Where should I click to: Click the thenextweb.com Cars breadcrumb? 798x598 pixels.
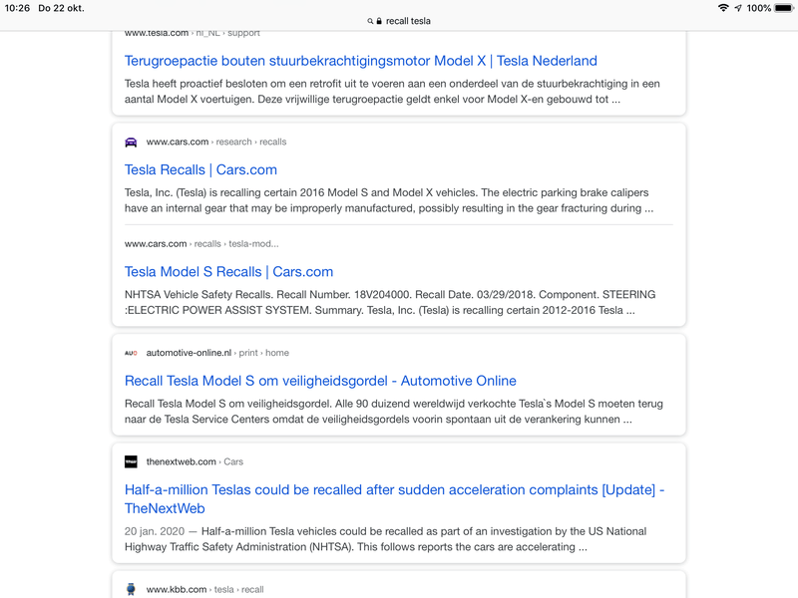click(x=195, y=461)
